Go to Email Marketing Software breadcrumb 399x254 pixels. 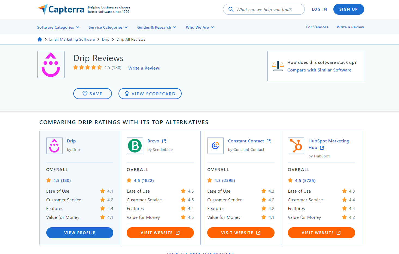tap(72, 39)
